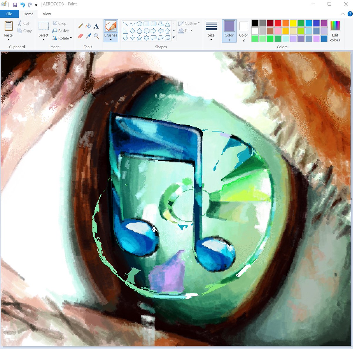353x349 pixels.
Task: Select the Pencil tool
Action: [80, 26]
